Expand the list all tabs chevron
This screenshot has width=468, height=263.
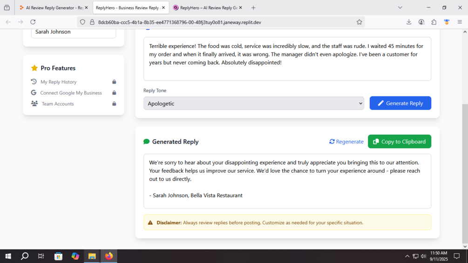[x=400, y=8]
